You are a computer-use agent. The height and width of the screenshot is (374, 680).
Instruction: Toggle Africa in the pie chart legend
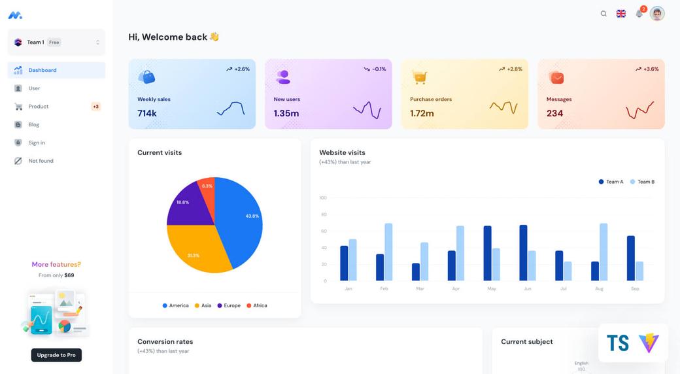pos(256,305)
